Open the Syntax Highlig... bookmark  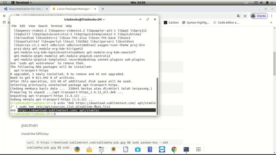[x=196, y=22]
